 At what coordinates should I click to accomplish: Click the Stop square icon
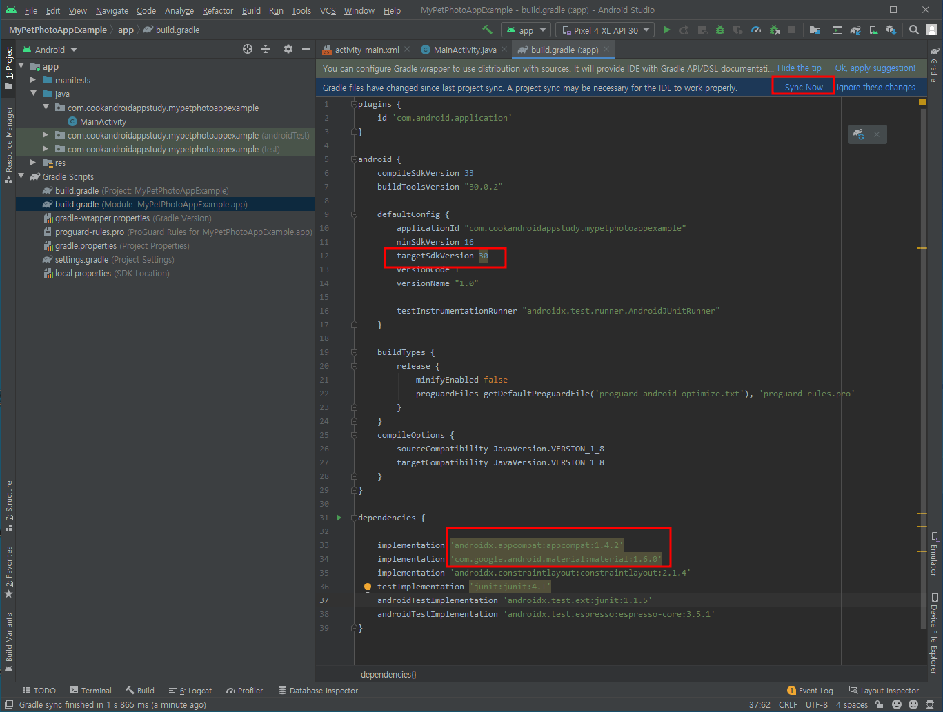click(792, 30)
